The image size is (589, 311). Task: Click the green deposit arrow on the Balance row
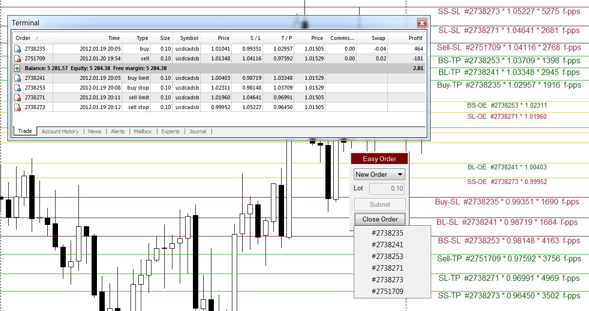(x=17, y=68)
